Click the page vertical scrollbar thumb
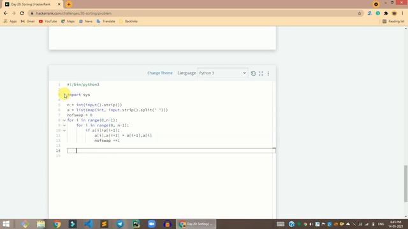This screenshot has width=408, height=229. pos(405,183)
